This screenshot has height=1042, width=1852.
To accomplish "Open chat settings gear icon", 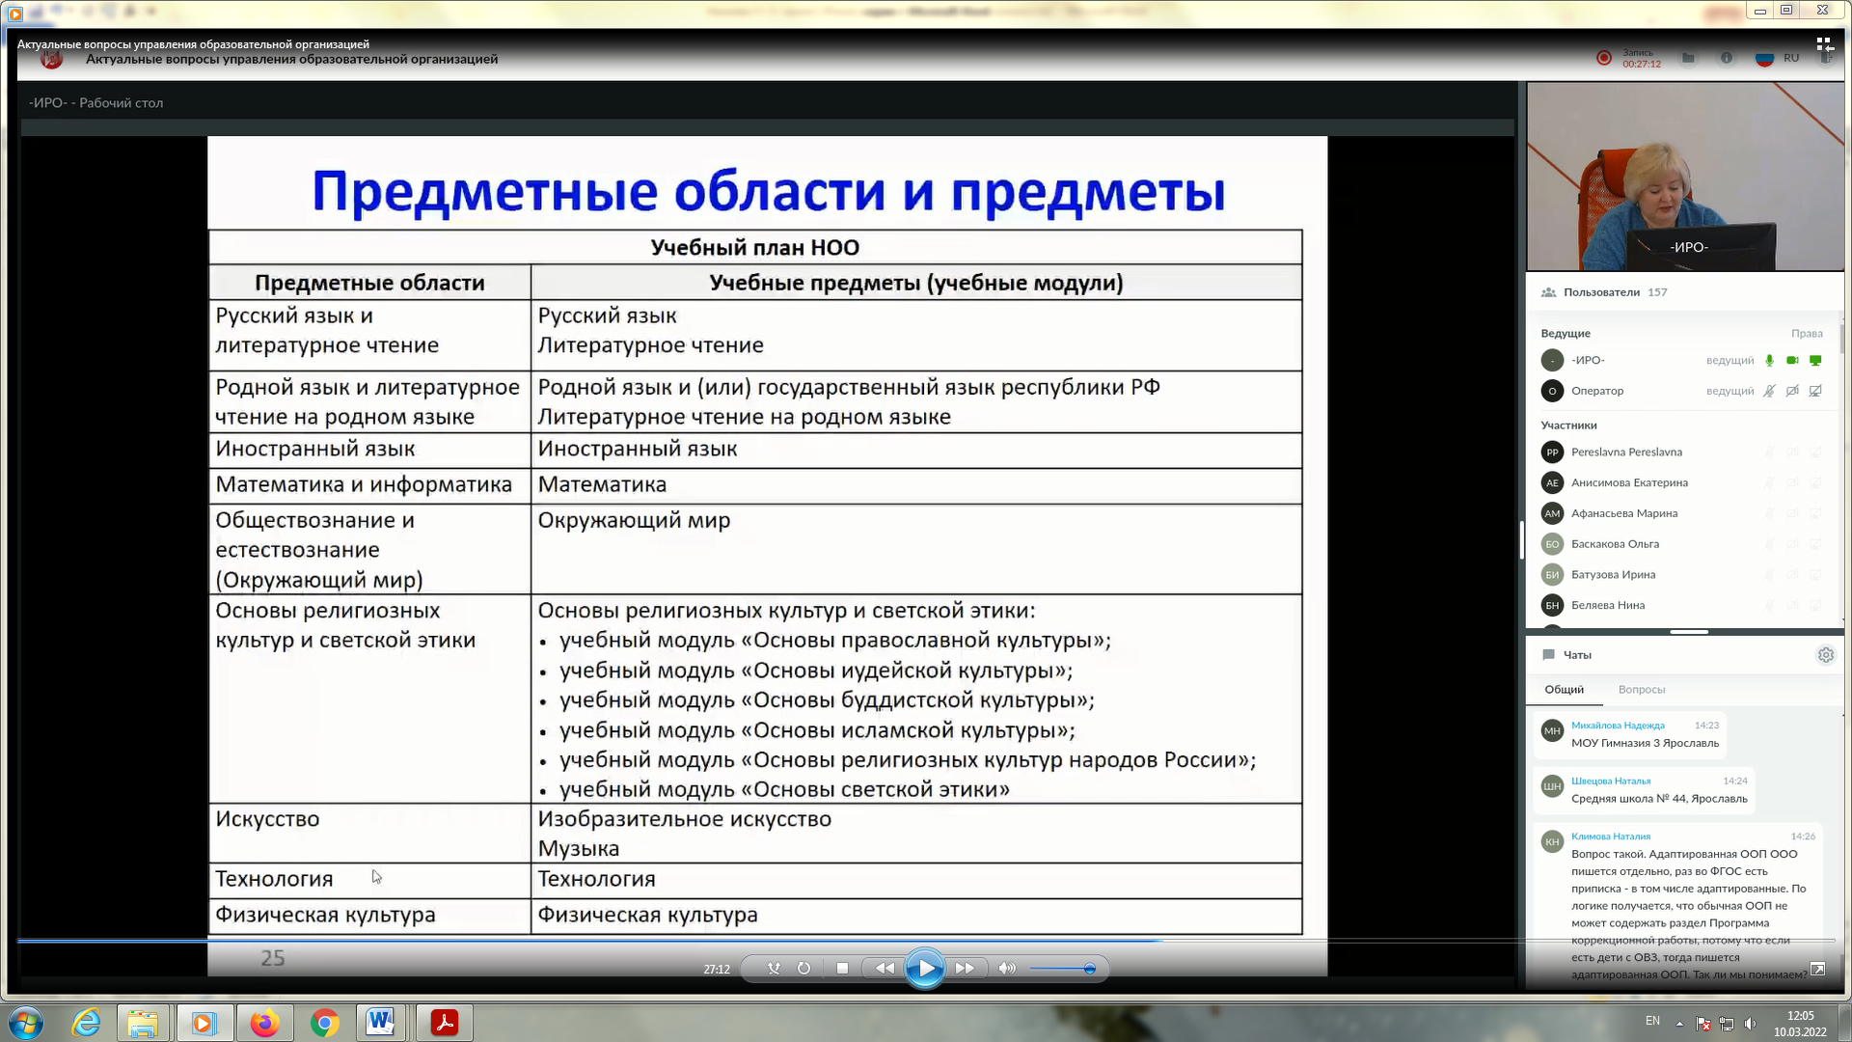I will 1825,655.
